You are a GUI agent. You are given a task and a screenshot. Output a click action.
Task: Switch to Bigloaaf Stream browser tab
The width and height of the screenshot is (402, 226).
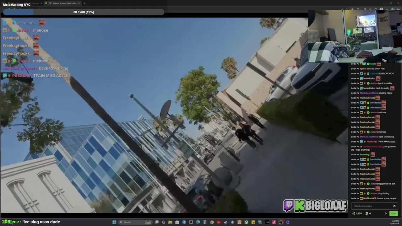coord(62,3)
